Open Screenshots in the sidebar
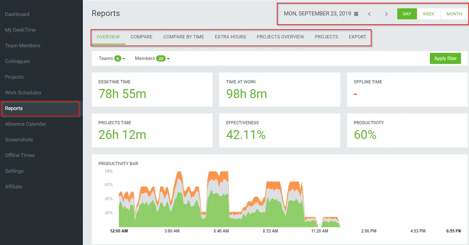Screen dimensions: 469x245 (19, 140)
